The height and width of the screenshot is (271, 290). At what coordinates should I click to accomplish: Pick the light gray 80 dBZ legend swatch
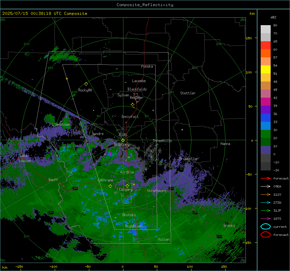pyautogui.click(x=266, y=29)
